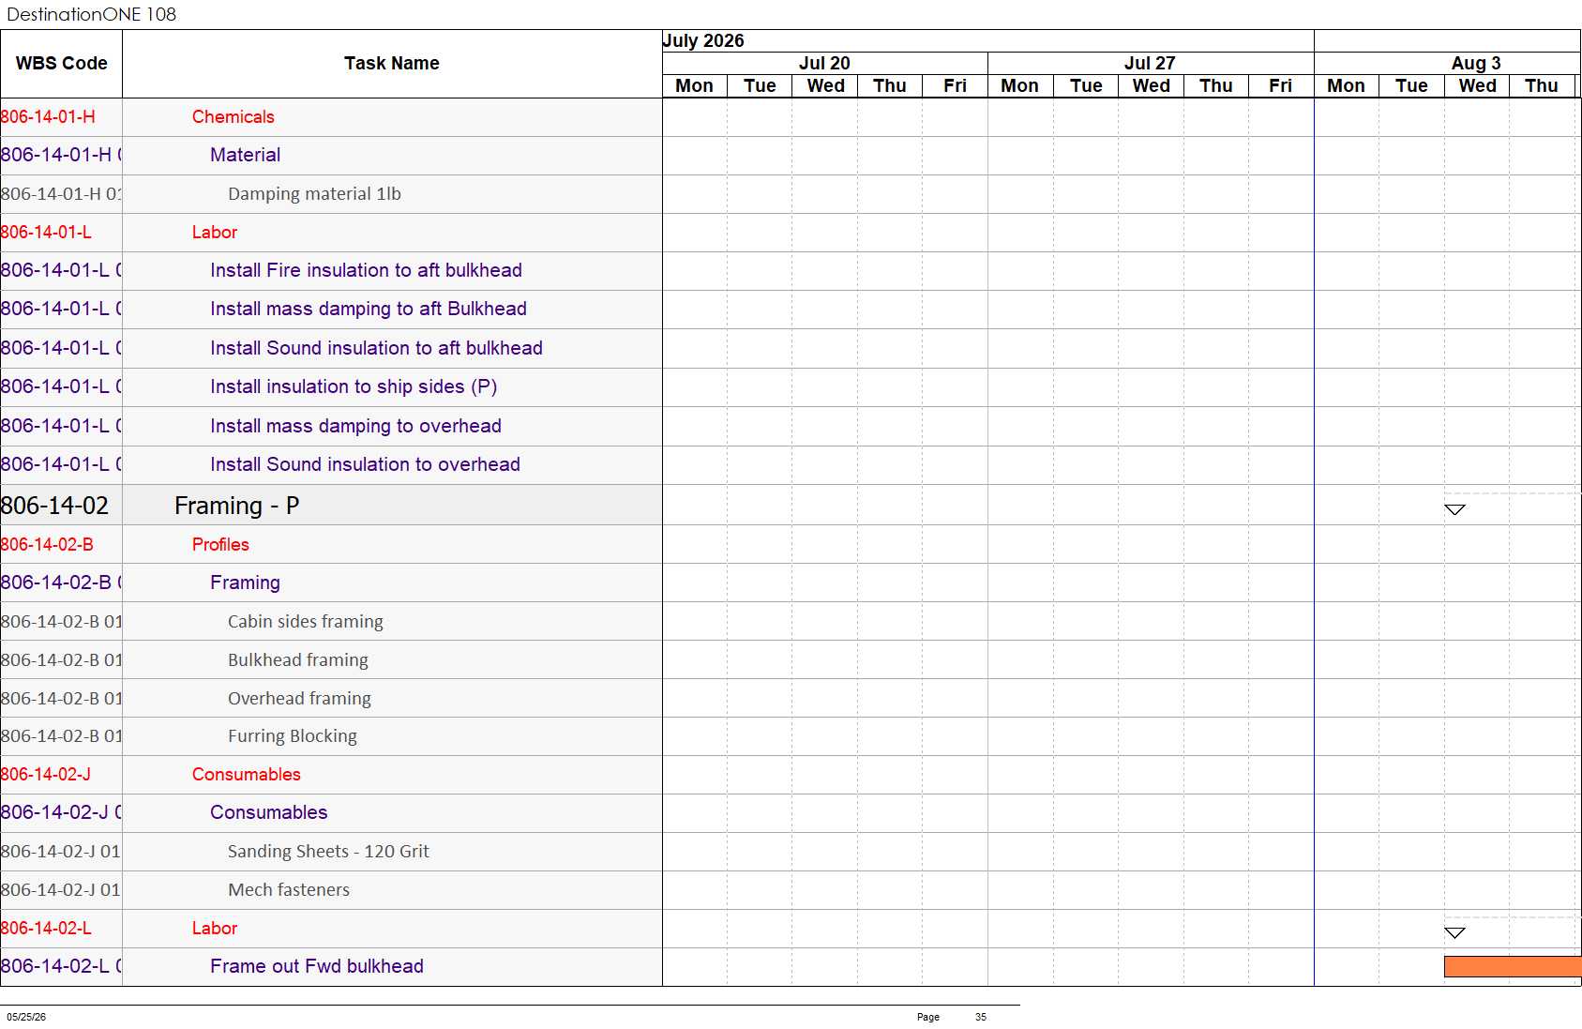Select the Chemicals task row
The height and width of the screenshot is (1029, 1582).
331,117
